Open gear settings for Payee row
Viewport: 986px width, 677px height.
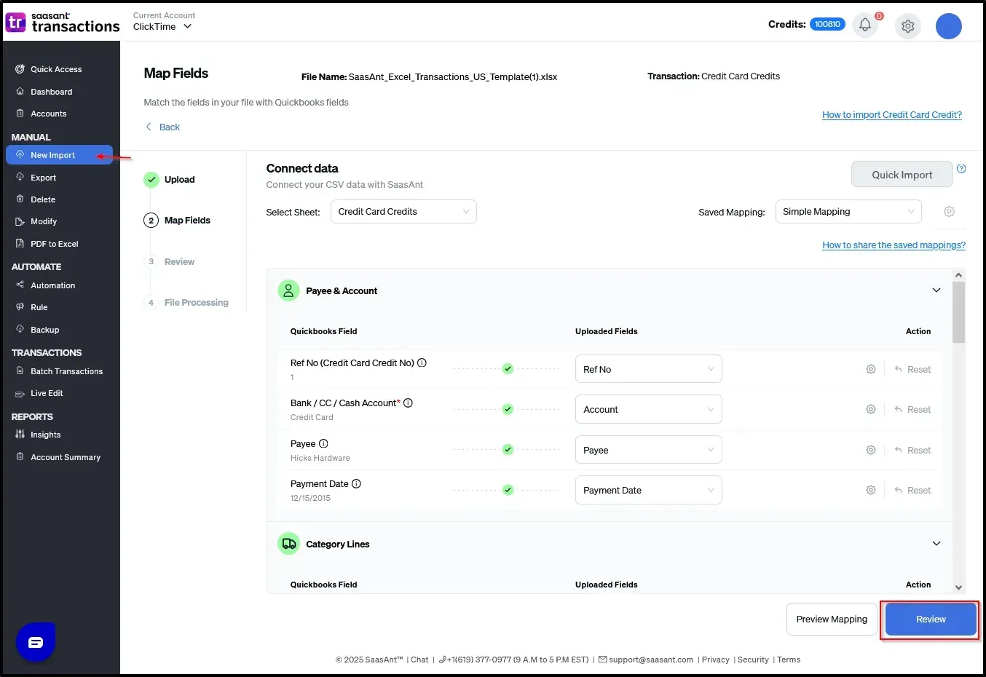[x=870, y=450]
